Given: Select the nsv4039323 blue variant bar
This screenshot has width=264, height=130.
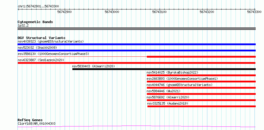Looking at the screenshot, I should coord(136,44).
